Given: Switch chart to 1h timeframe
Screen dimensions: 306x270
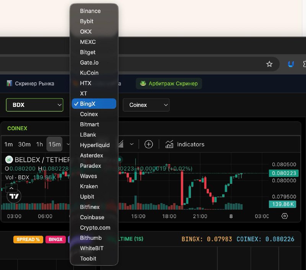Looking at the screenshot, I should [39, 144].
